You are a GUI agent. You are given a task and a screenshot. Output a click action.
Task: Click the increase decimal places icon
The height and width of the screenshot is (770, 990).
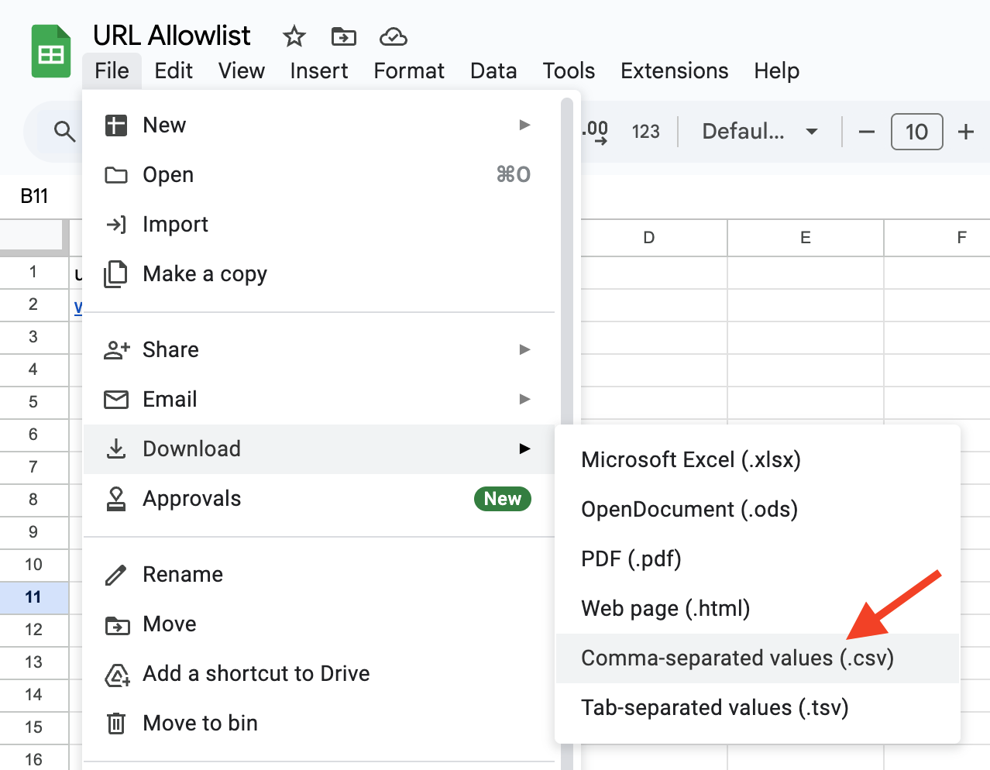coord(596,132)
